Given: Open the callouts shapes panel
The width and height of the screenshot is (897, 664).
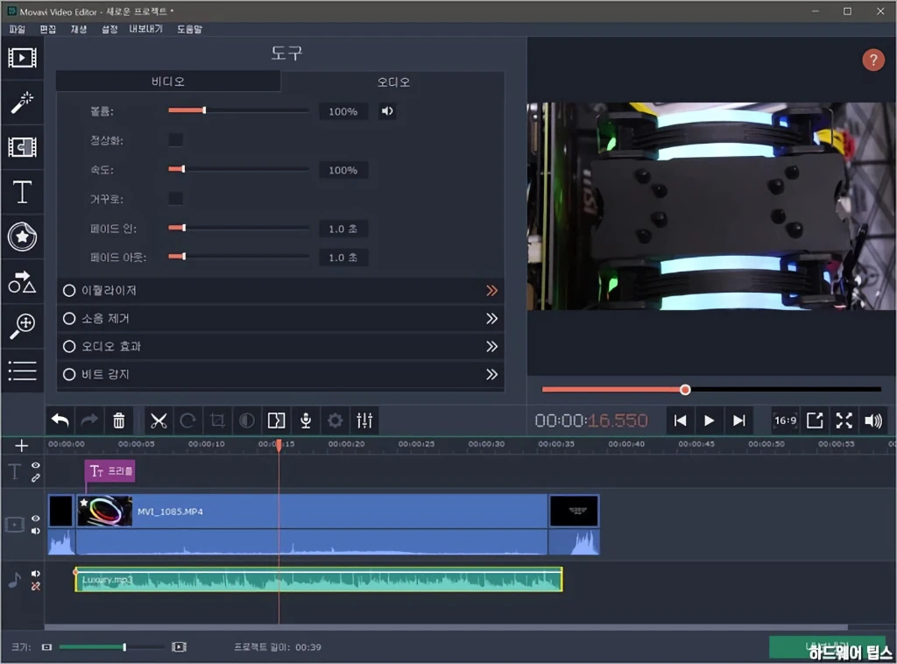Looking at the screenshot, I should click(22, 282).
